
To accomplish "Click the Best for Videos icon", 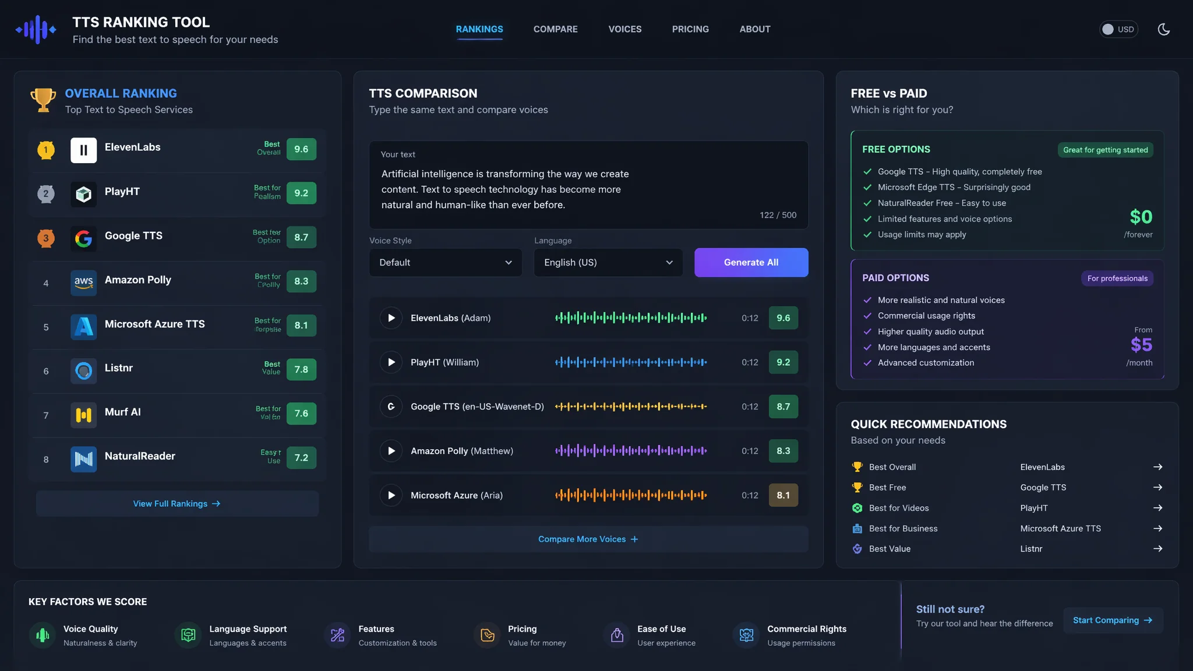I will click(857, 508).
